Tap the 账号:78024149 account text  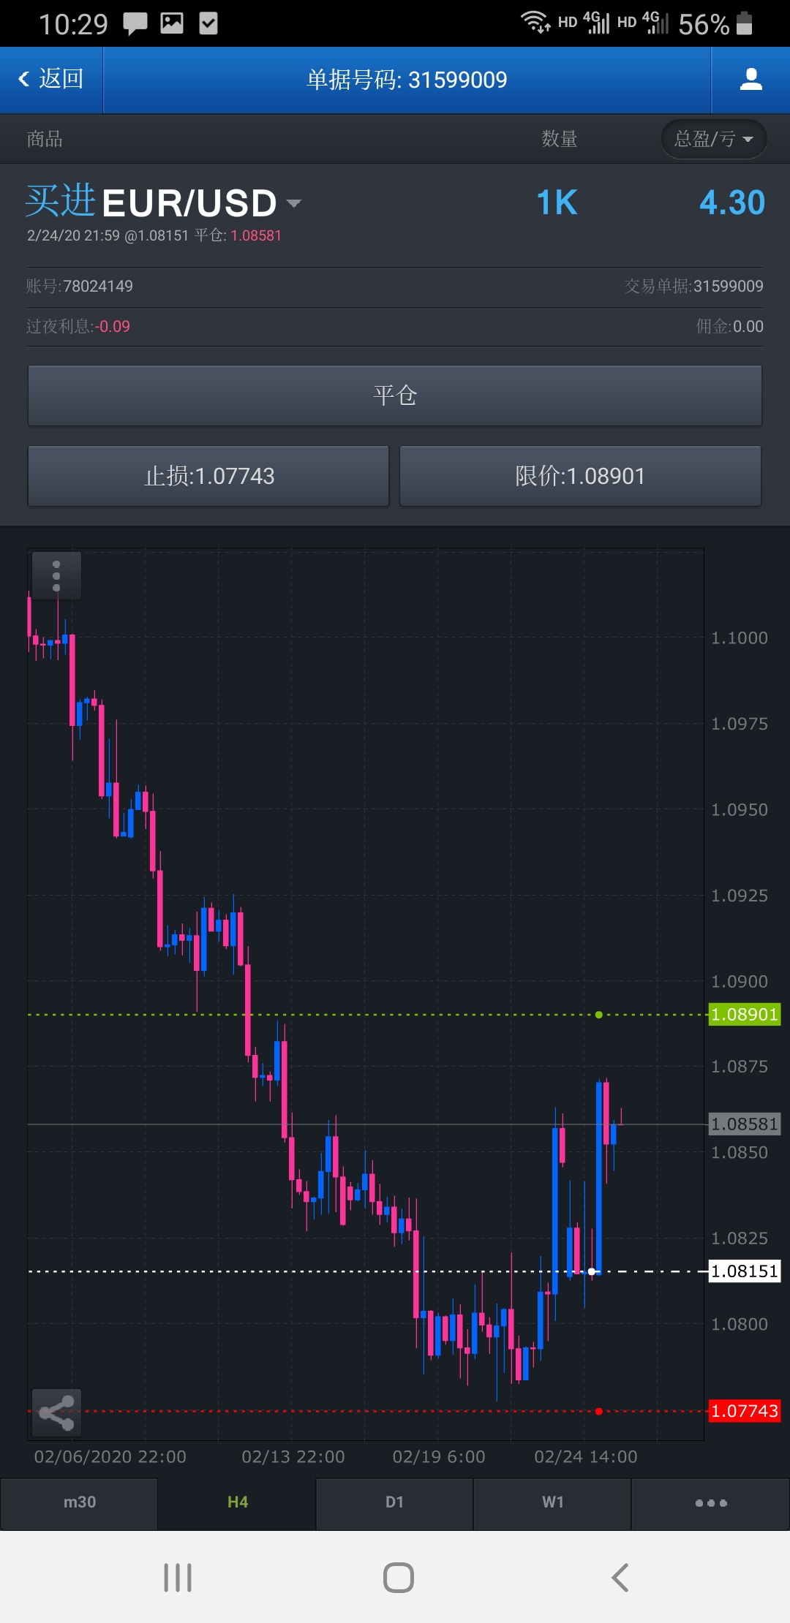(80, 286)
